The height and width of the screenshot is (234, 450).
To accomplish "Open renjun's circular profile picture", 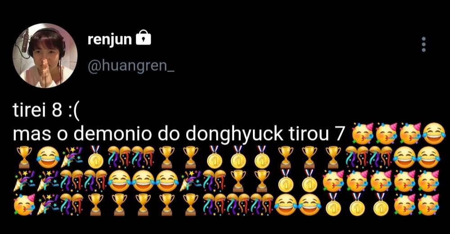I will (45, 55).
